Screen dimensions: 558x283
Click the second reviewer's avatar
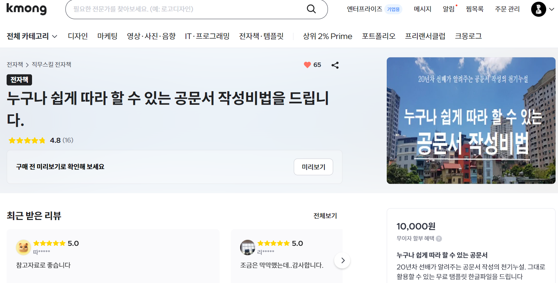click(x=247, y=247)
